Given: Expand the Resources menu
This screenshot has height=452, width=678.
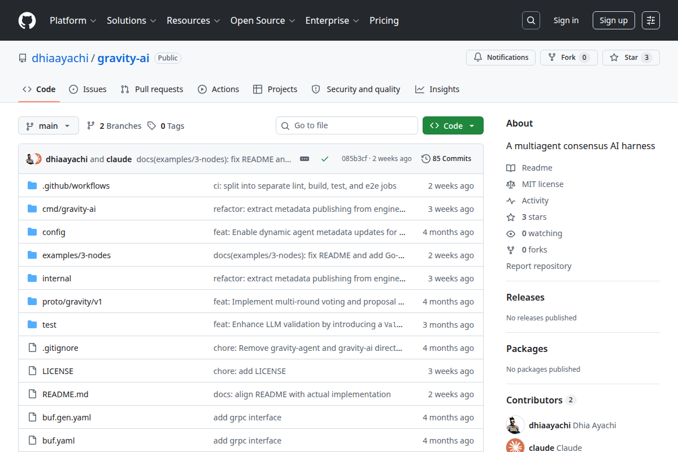Looking at the screenshot, I should [x=193, y=20].
